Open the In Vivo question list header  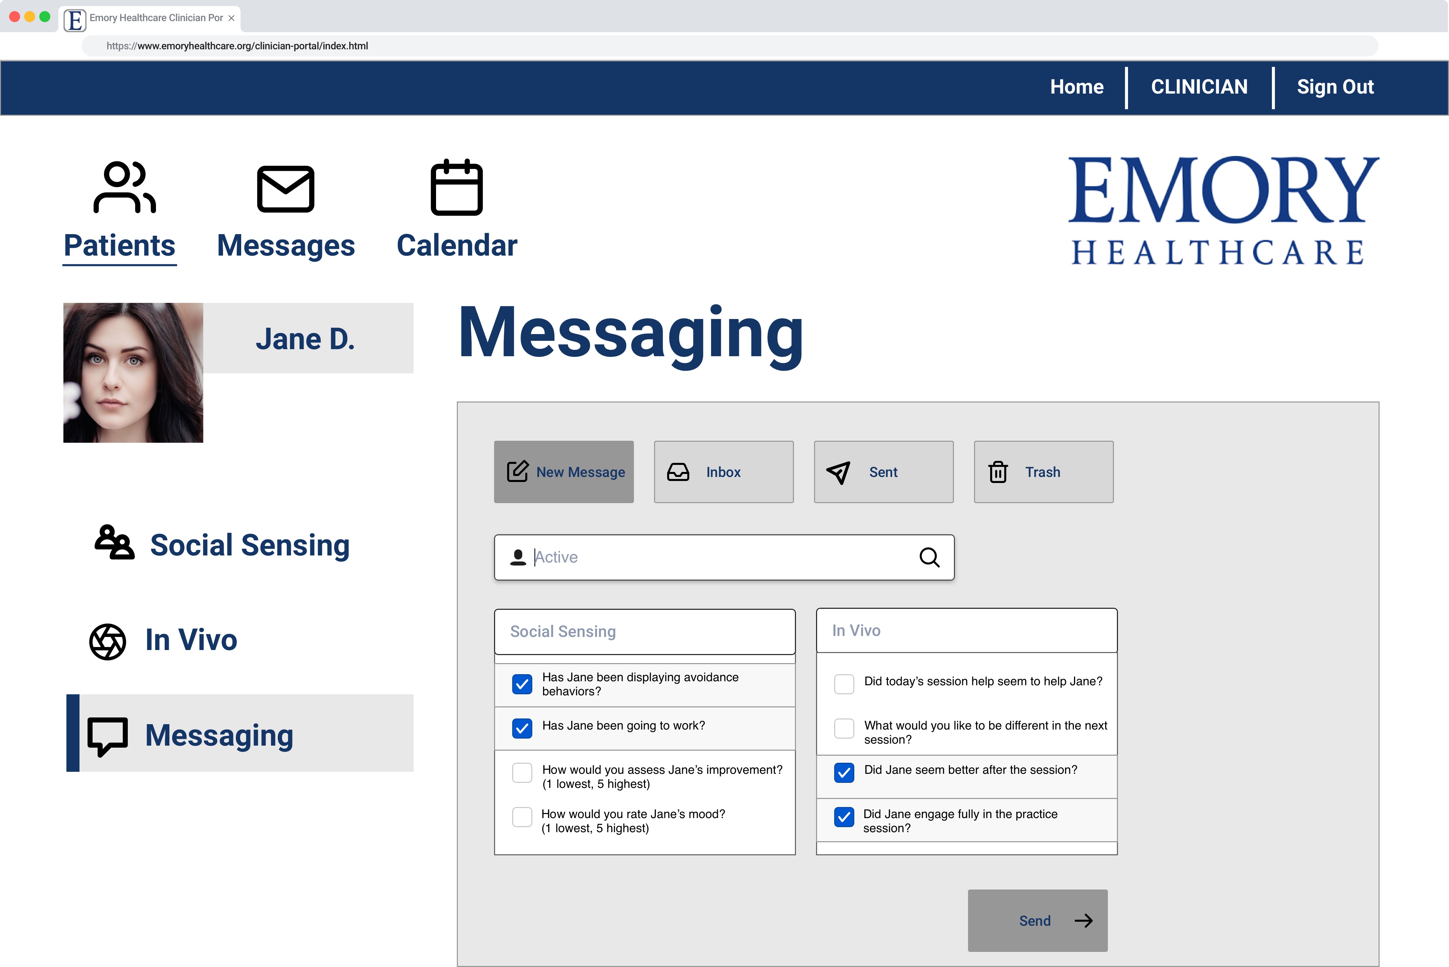point(966,630)
